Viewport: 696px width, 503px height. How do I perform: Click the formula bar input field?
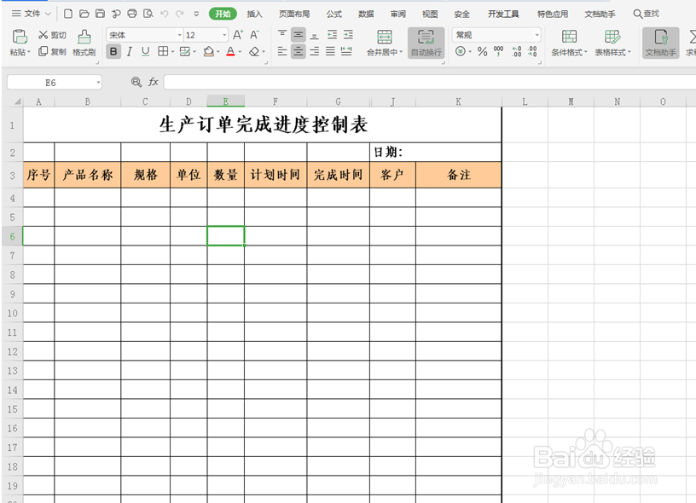point(430,82)
